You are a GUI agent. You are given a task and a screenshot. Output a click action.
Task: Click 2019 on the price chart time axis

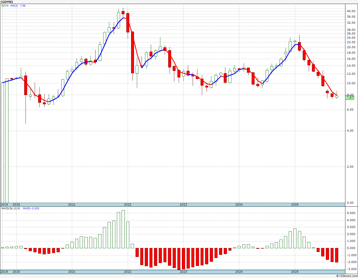pyautogui.click(x=4, y=205)
